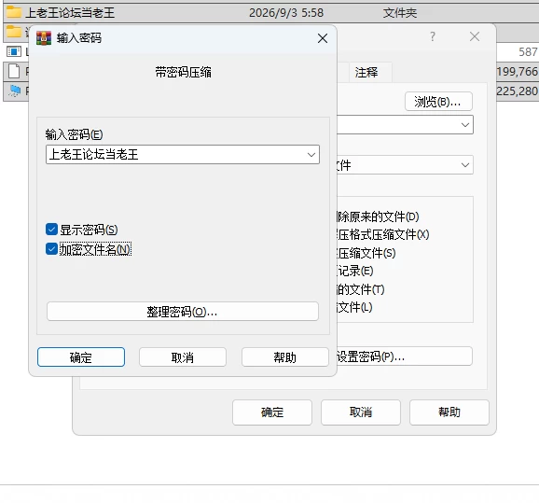Open the archive name dropdown arrow
Image resolution: width=539 pixels, height=503 pixels.
(465, 124)
